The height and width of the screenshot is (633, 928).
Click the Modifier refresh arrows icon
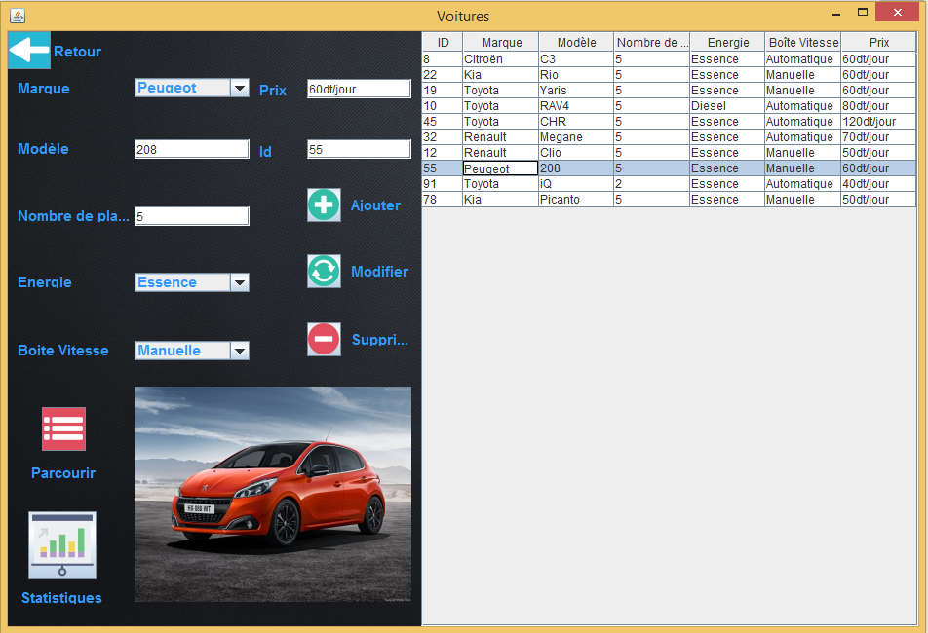(x=324, y=272)
